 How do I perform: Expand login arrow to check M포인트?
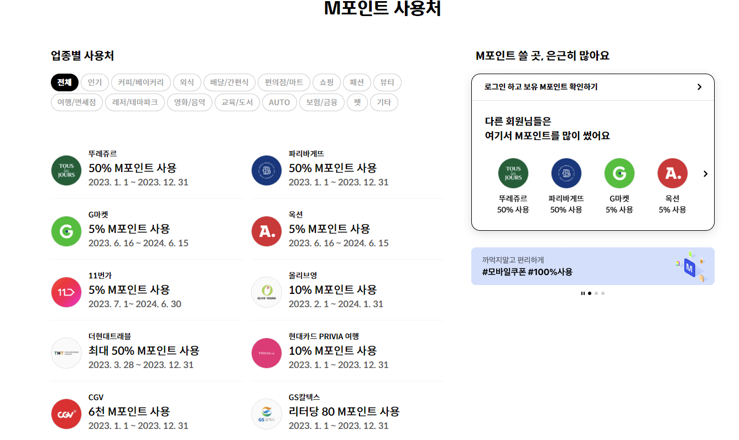click(x=699, y=87)
